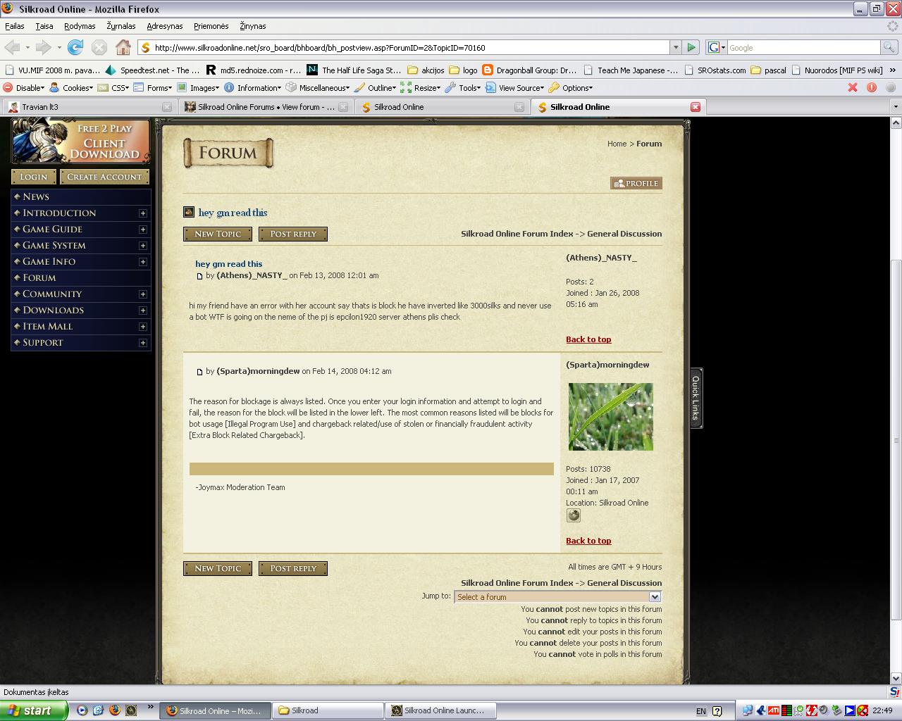This screenshot has width=902, height=721.
Task: Expand the Community menu section
Action: coord(143,294)
